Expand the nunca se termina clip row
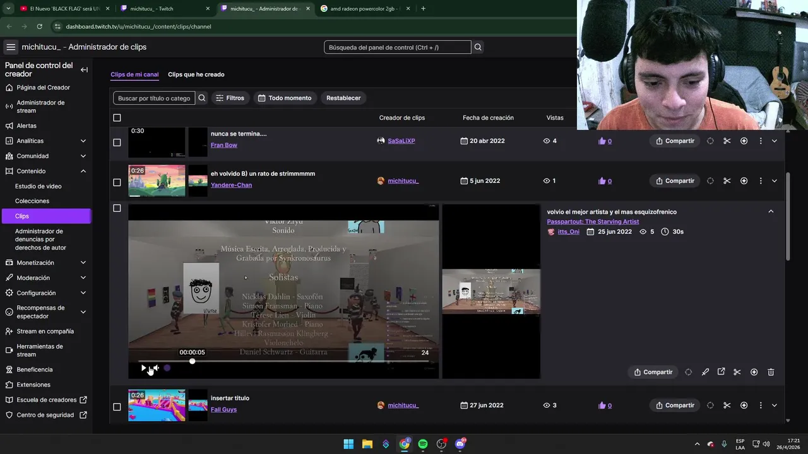The height and width of the screenshot is (454, 808). 775,141
